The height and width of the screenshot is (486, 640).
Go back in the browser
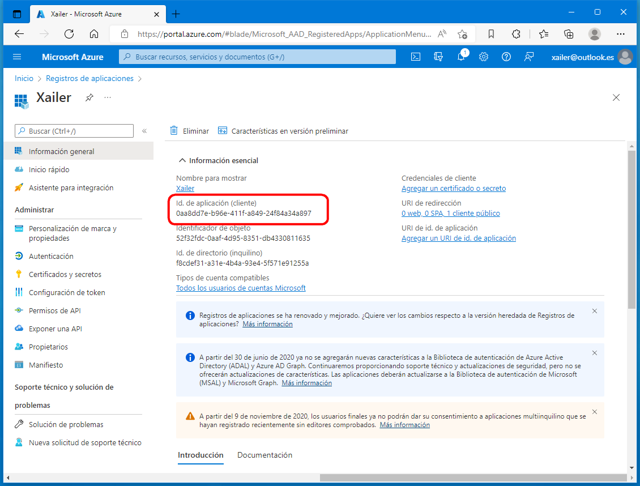pyautogui.click(x=19, y=35)
